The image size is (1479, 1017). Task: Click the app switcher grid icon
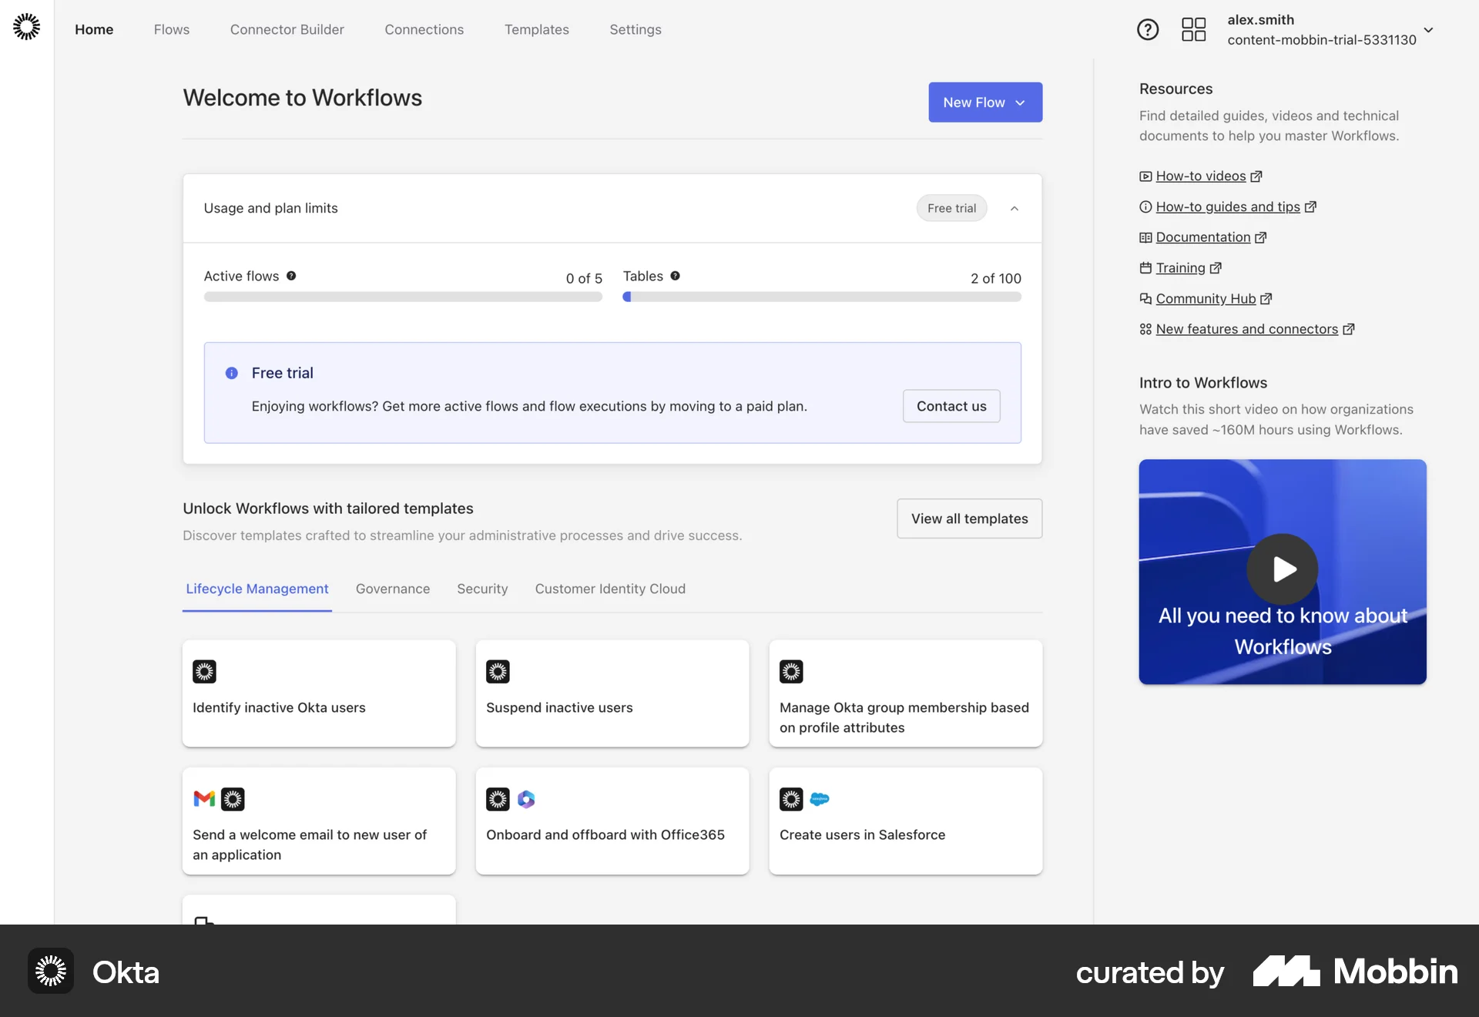click(1192, 29)
